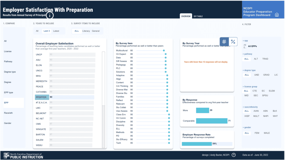Filter gender to FEM

click(x=257, y=133)
